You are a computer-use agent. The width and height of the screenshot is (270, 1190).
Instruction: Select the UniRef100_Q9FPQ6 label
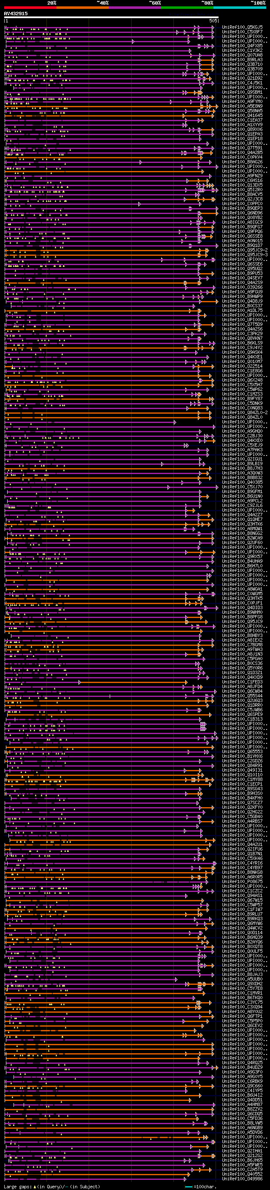pos(242,231)
